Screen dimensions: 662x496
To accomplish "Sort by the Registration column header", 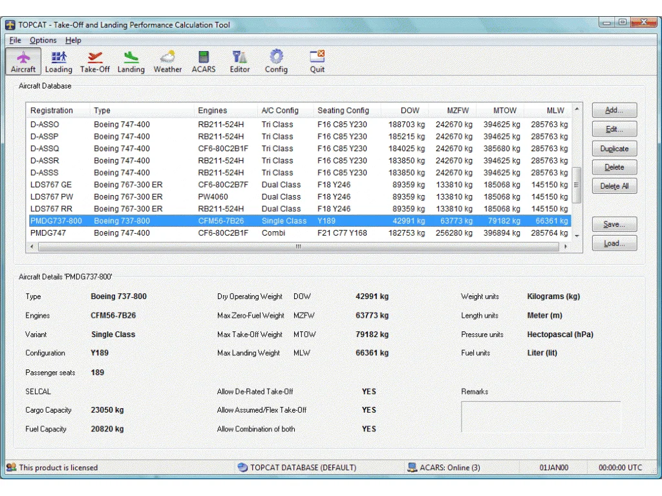I will [58, 110].
